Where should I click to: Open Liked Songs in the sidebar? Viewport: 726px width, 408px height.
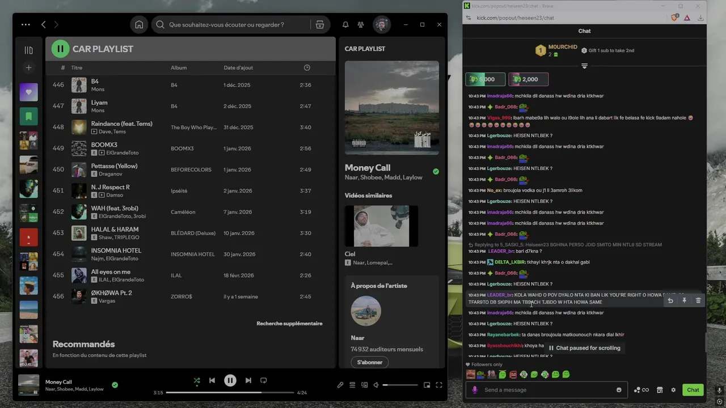click(29, 92)
